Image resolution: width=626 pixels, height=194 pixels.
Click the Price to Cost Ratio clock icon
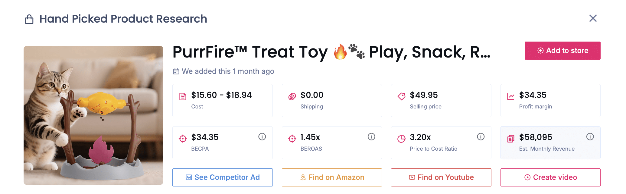point(401,137)
